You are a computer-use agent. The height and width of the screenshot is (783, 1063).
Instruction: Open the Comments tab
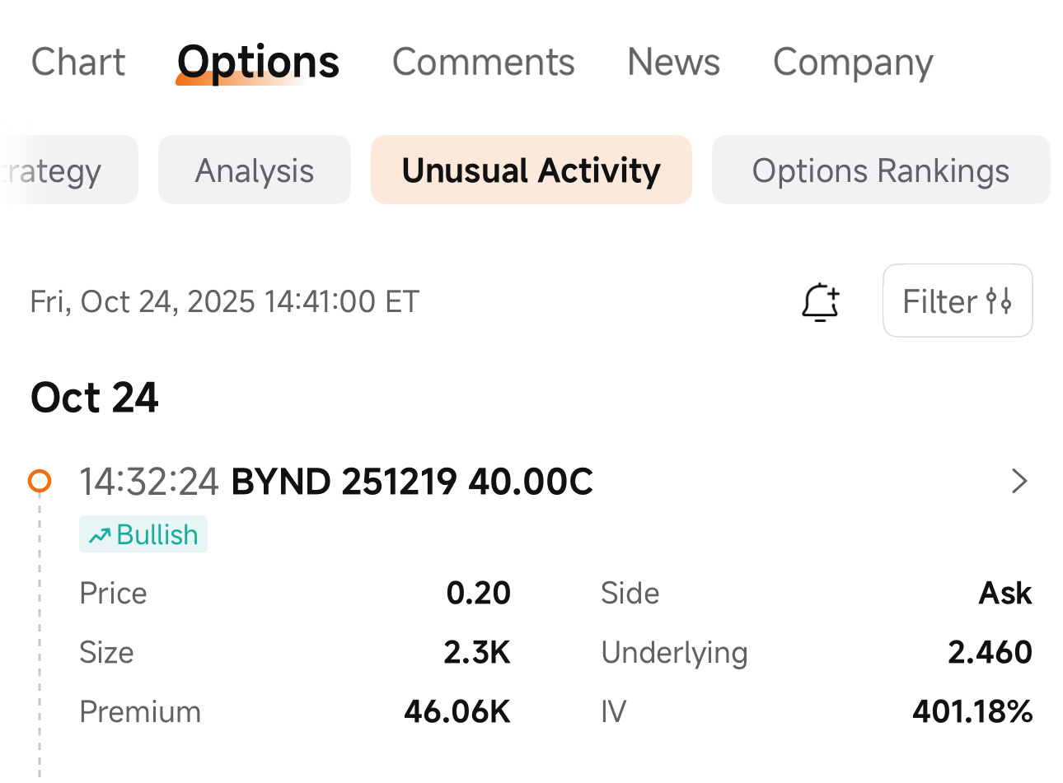tap(484, 62)
